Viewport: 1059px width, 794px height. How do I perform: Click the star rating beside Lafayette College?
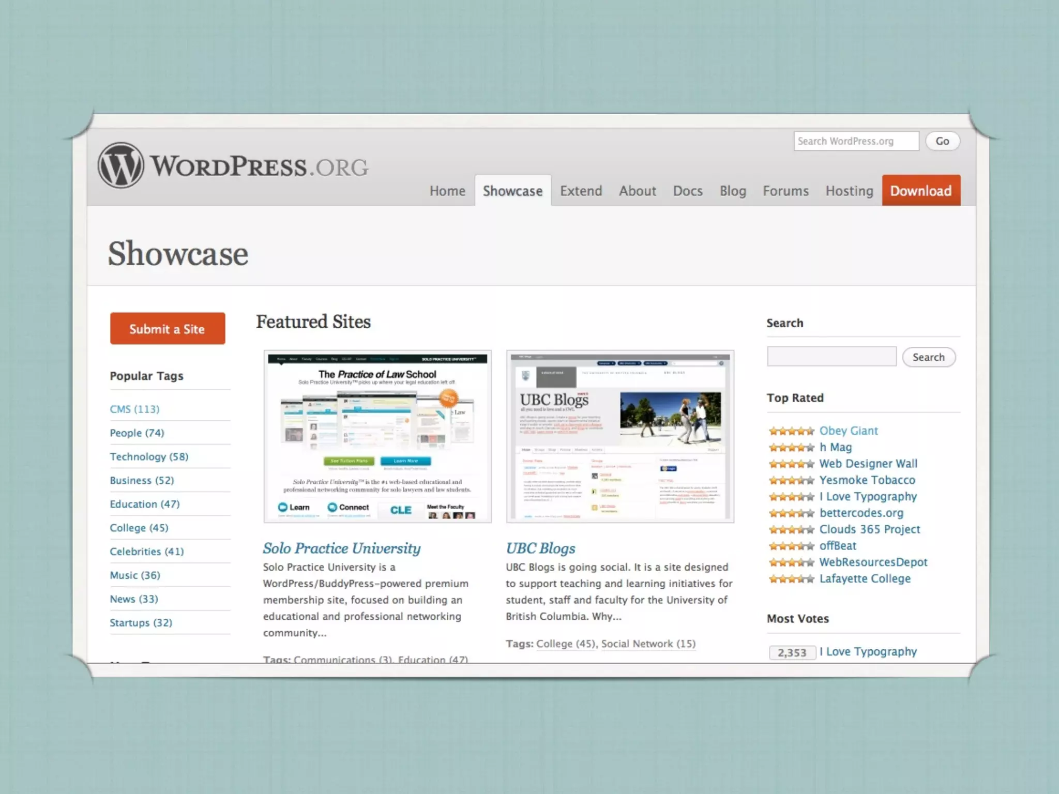click(791, 579)
